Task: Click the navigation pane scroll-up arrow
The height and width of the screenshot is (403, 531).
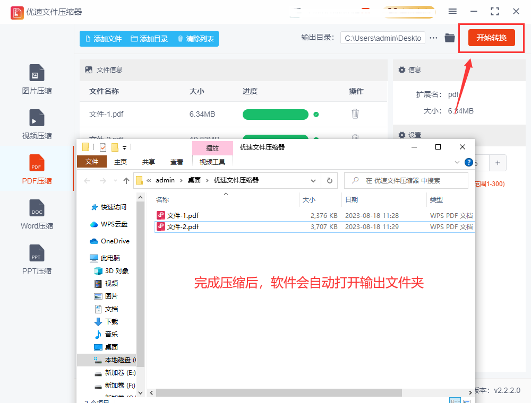Action: (x=141, y=197)
